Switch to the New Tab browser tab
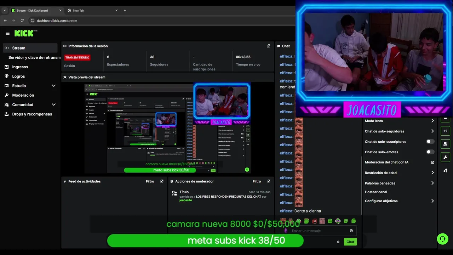 [93, 10]
